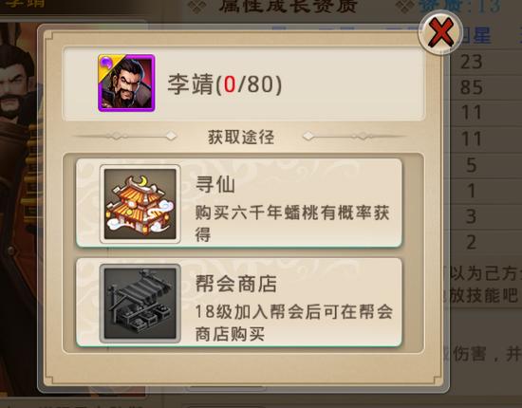Click the purple gem badge on portrait corner
The height and width of the screenshot is (408, 522).
click(x=106, y=62)
